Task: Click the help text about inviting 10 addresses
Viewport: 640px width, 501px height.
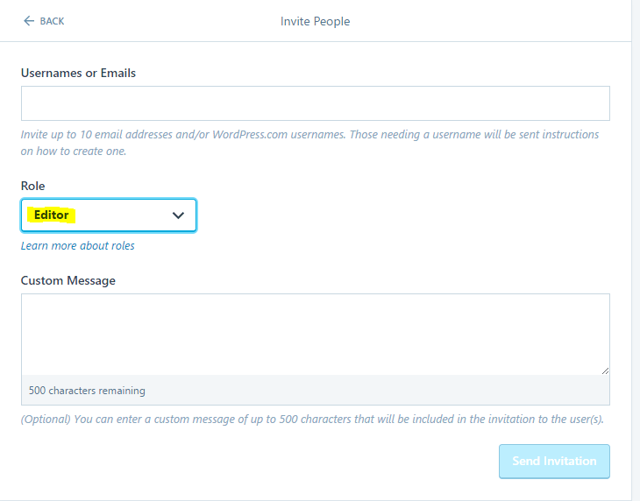Action: (309, 135)
